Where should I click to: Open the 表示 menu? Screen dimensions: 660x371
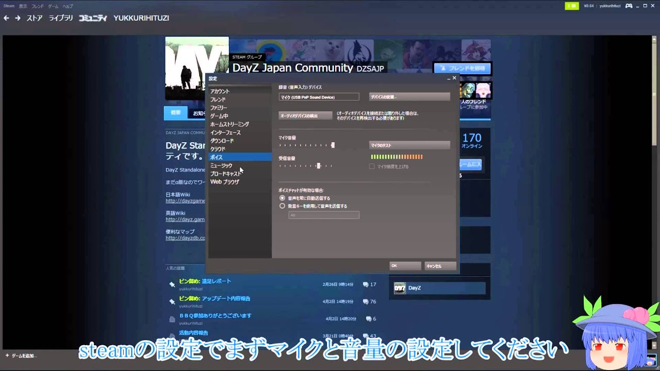23,6
